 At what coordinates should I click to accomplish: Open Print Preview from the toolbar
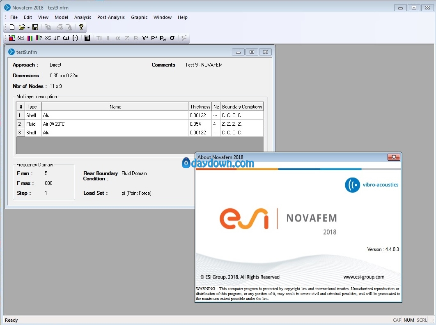(69, 27)
